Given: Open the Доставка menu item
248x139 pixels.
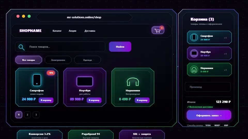Looking at the screenshot, I should [90, 31].
